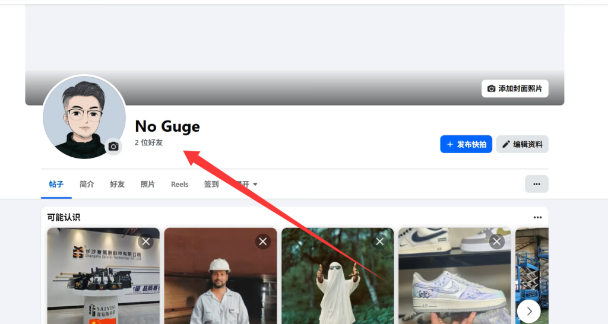Click the 发布快拍 story button
Image resolution: width=608 pixels, height=324 pixels.
466,144
